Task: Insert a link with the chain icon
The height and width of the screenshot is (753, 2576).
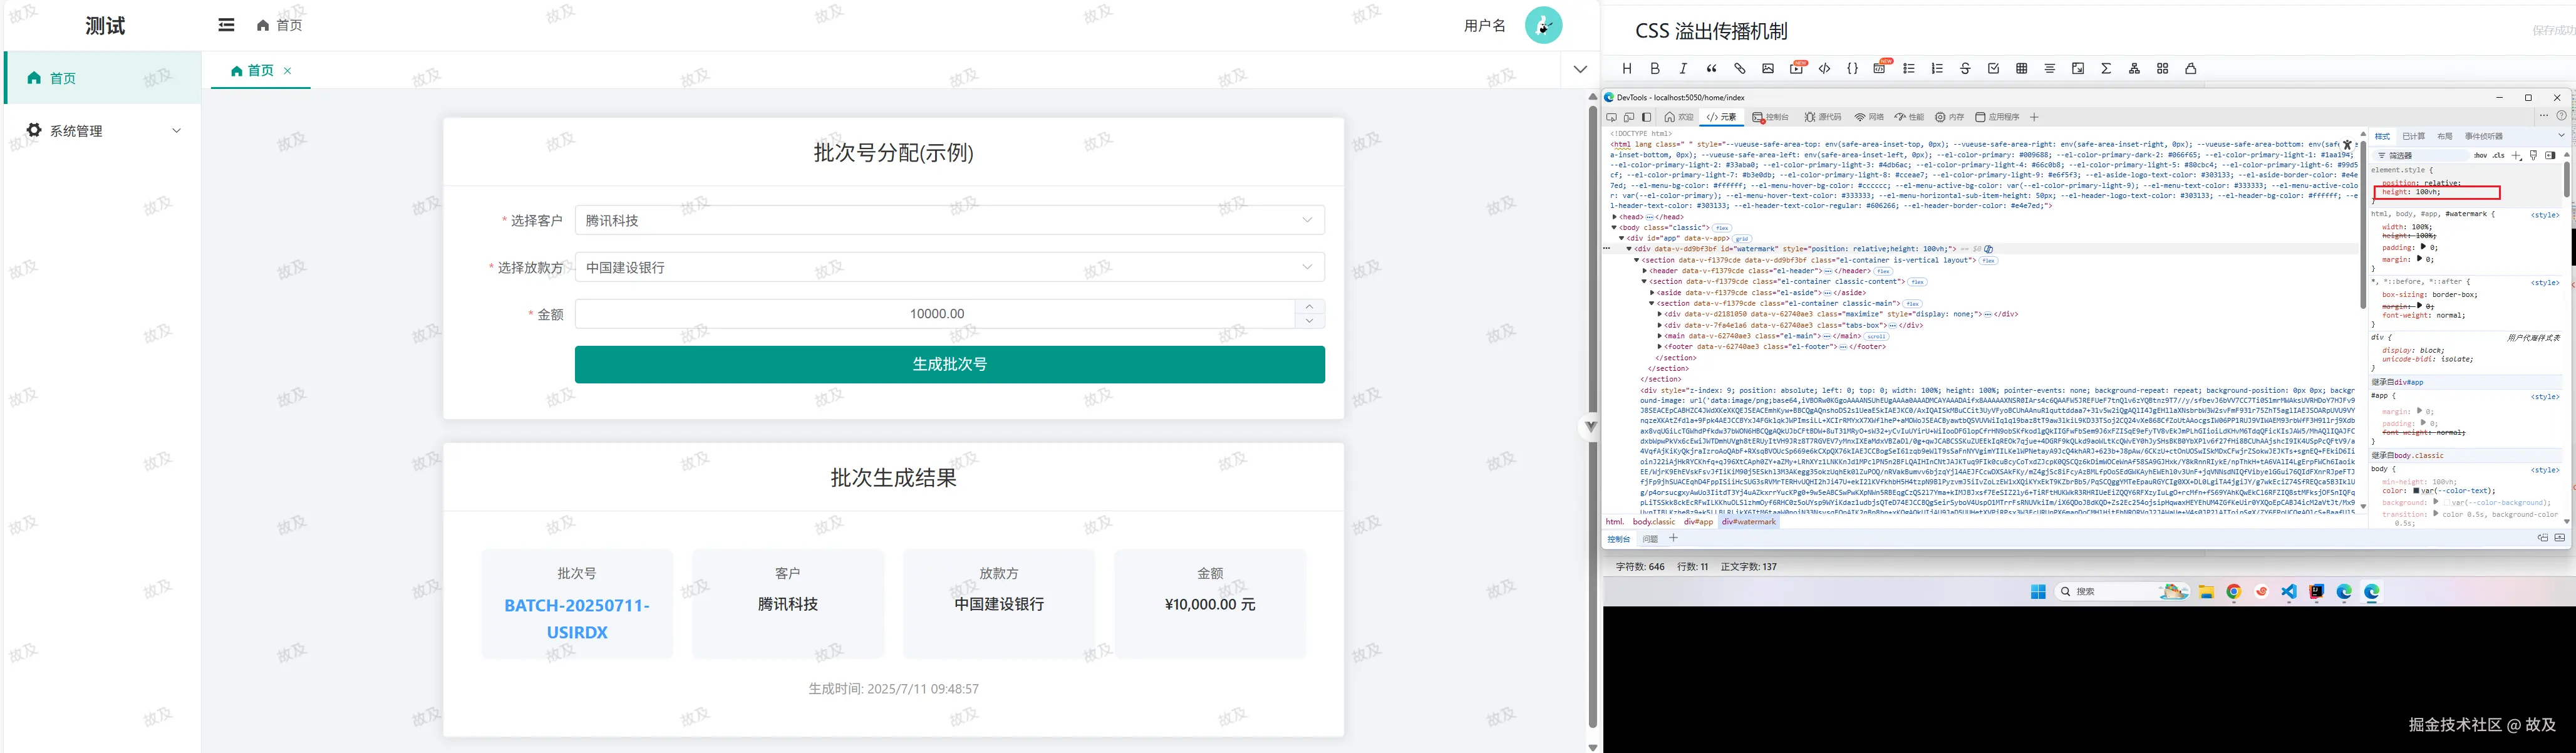Action: 1740,69
